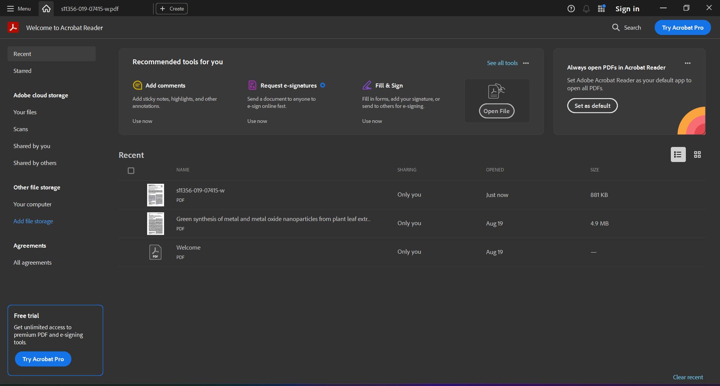The image size is (720, 386).
Task: Click the Fill & Sign pen icon
Action: 367,85
